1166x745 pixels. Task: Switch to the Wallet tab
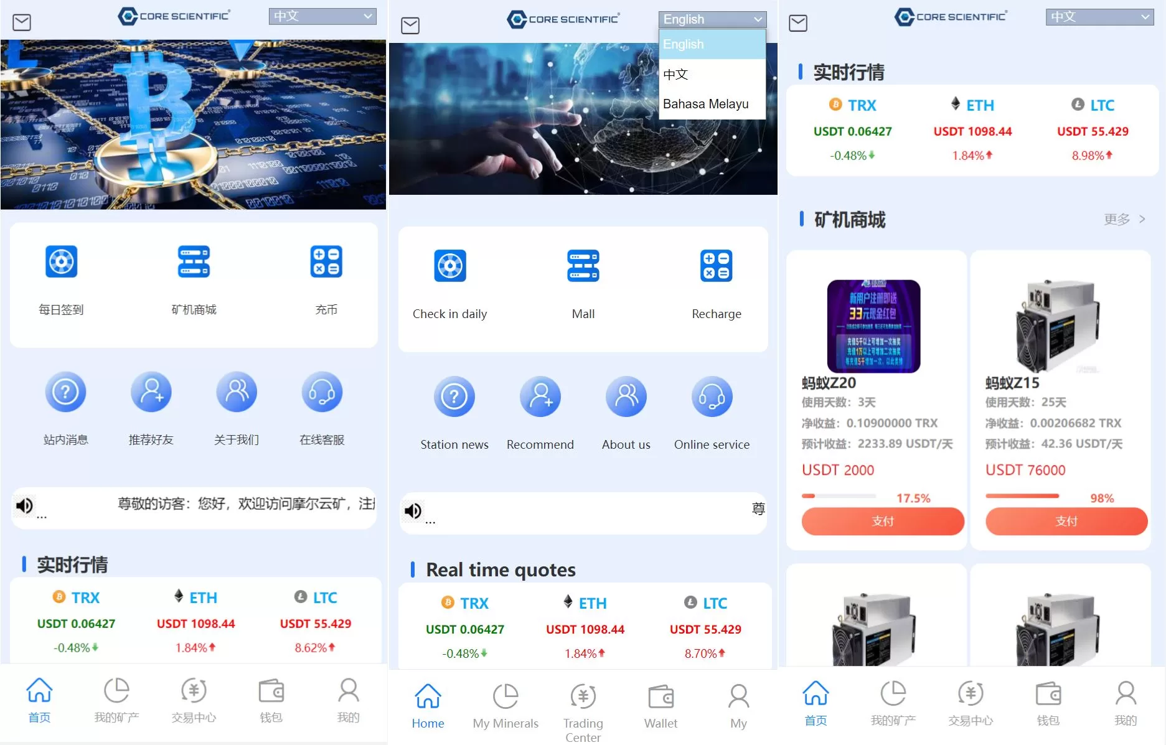click(x=661, y=708)
